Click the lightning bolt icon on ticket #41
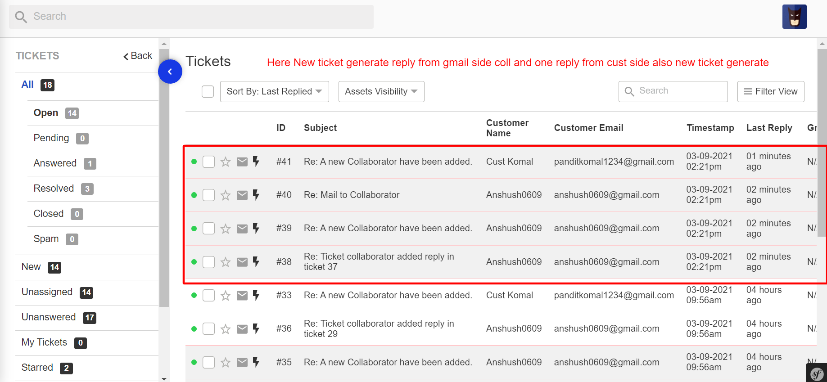This screenshot has width=827, height=382. (x=256, y=161)
